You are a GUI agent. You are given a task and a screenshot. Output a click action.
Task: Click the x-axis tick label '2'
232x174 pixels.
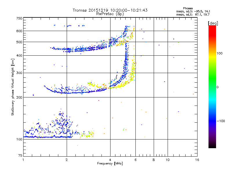pyautogui.click(x=67, y=160)
